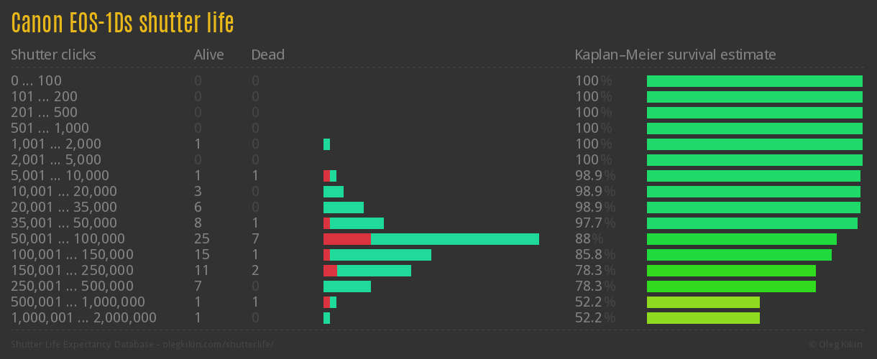877x359 pixels.
Task: Click the Canon EOS-1Ds shutter life title
Action: tap(122, 23)
